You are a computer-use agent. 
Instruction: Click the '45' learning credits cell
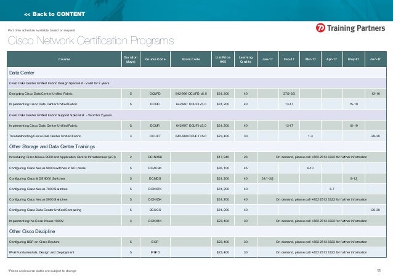coord(246,168)
